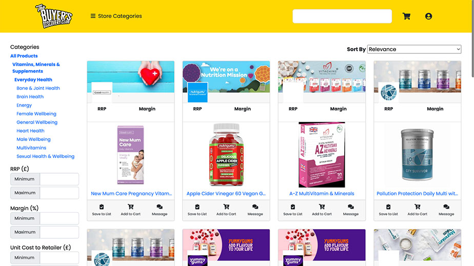
Task: Click the header search input field
Action: pyautogui.click(x=342, y=16)
